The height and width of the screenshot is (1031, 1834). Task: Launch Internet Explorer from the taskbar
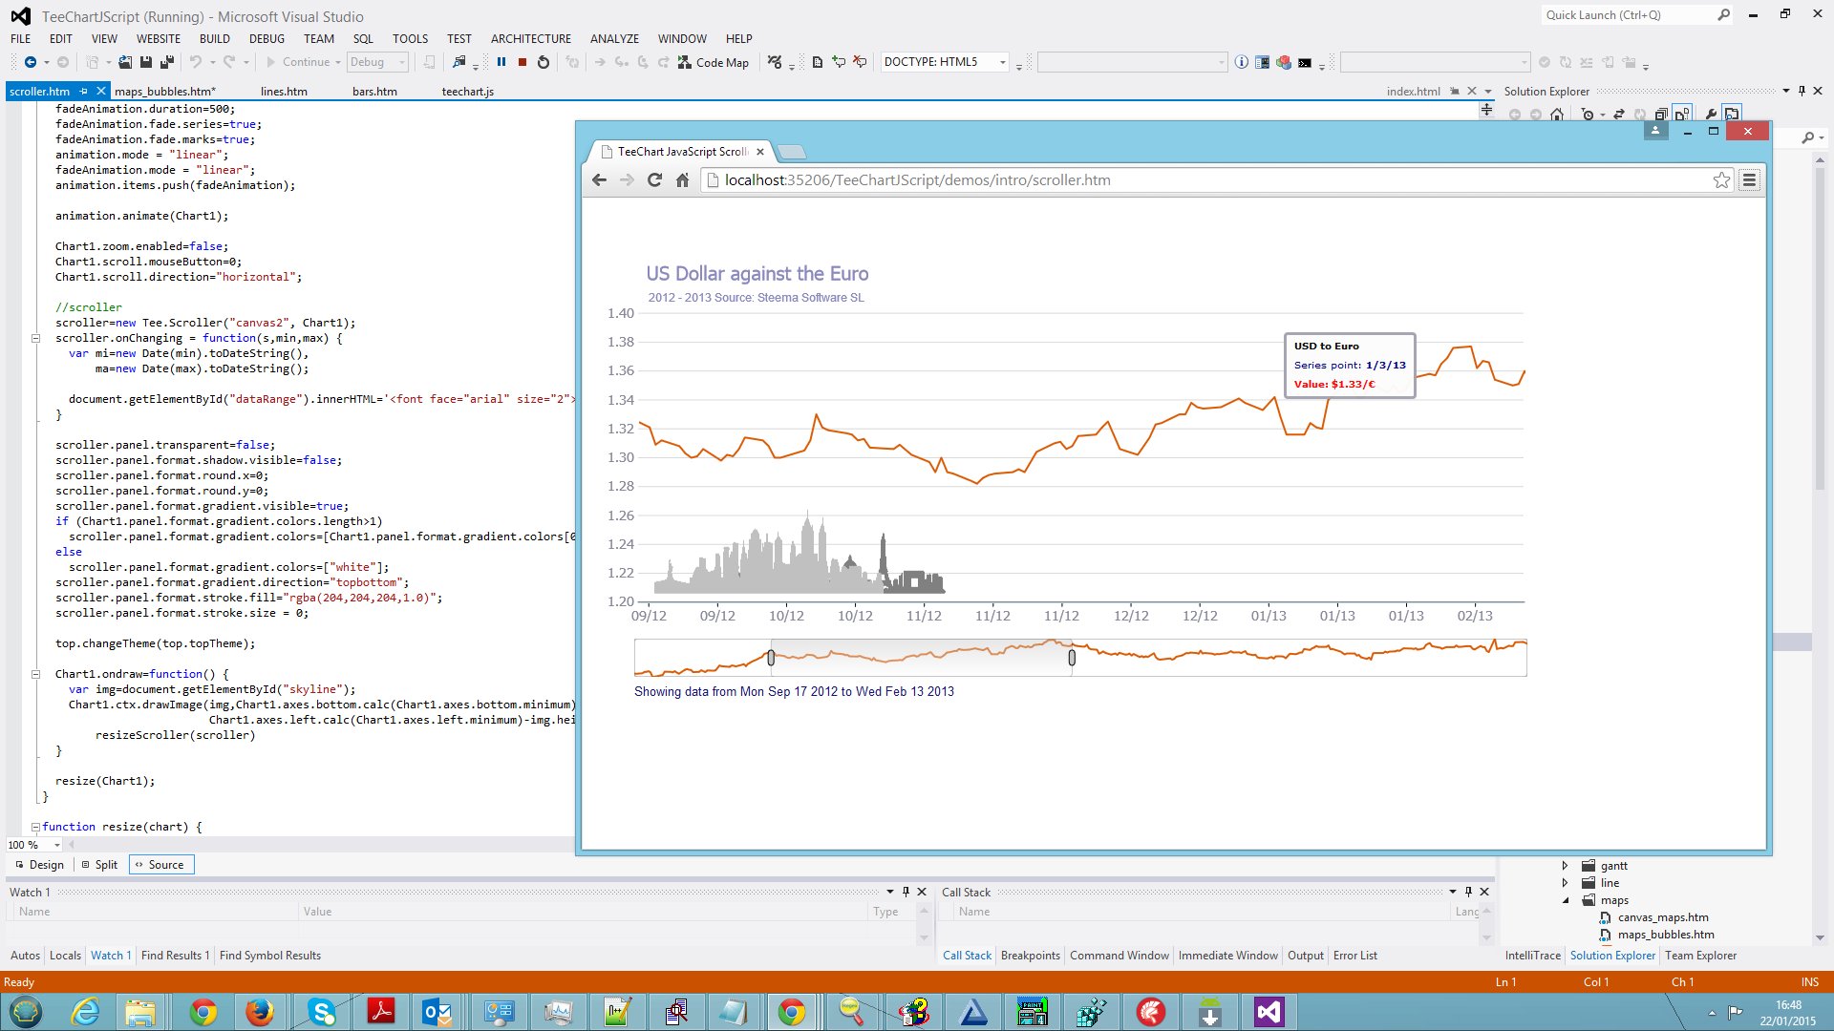tap(85, 1012)
